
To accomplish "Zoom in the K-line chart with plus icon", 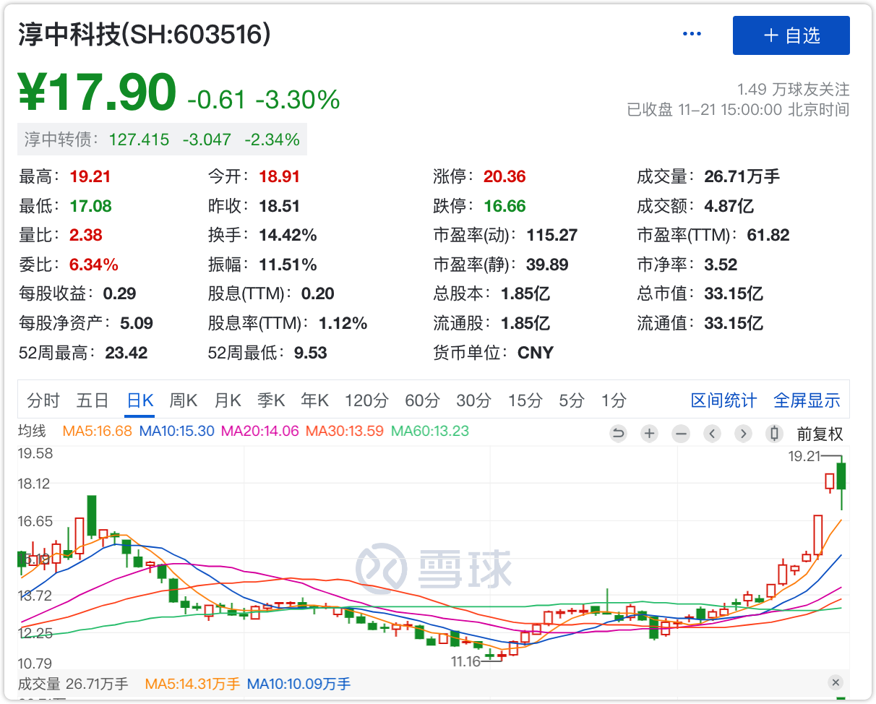I will point(649,434).
